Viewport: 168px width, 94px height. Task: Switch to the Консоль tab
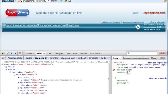coord(30,54)
